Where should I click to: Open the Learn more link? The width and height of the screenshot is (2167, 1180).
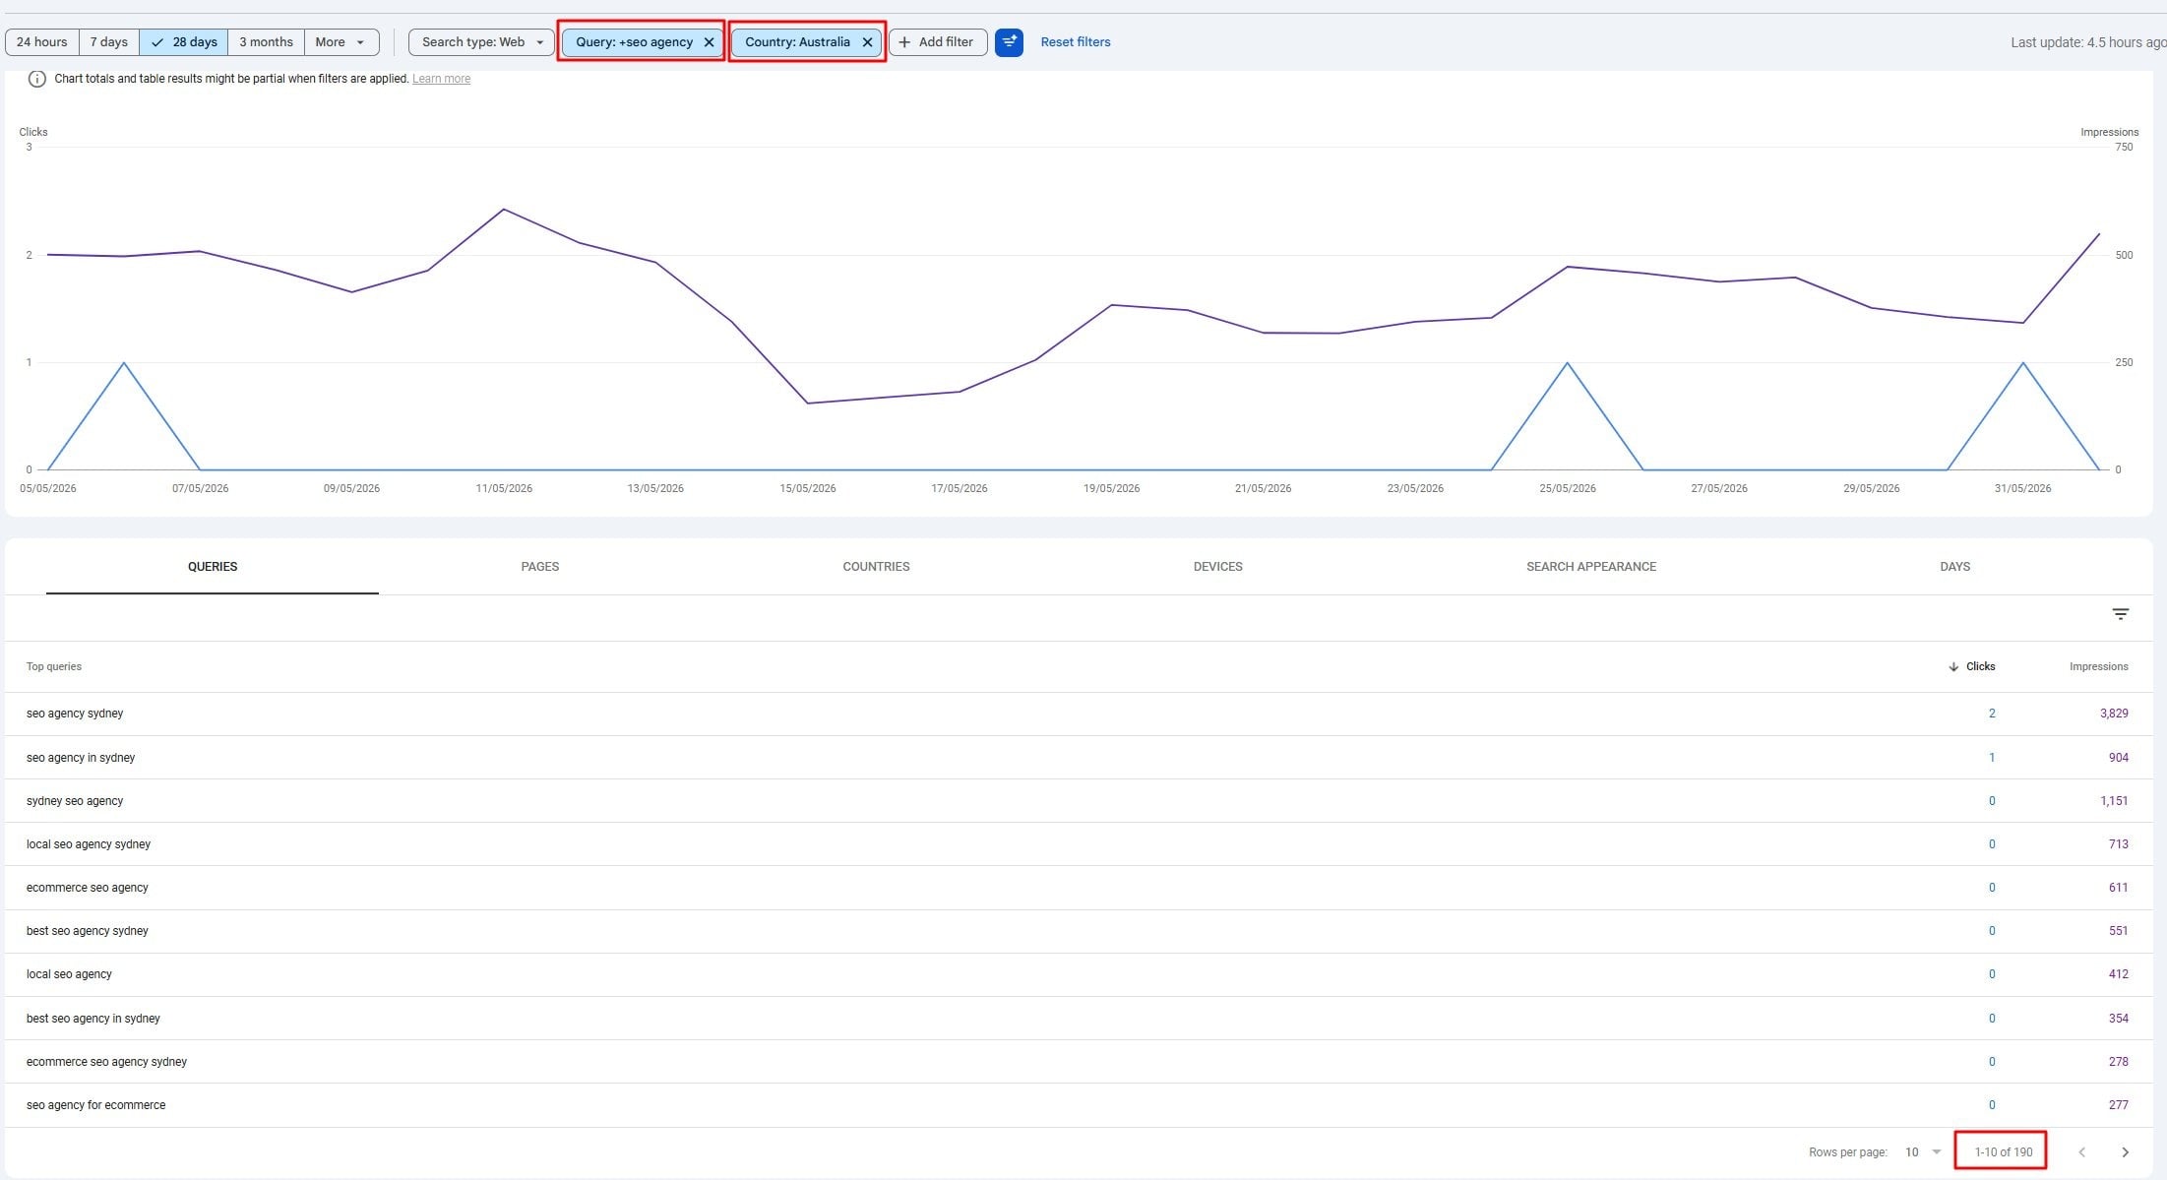[x=441, y=79]
